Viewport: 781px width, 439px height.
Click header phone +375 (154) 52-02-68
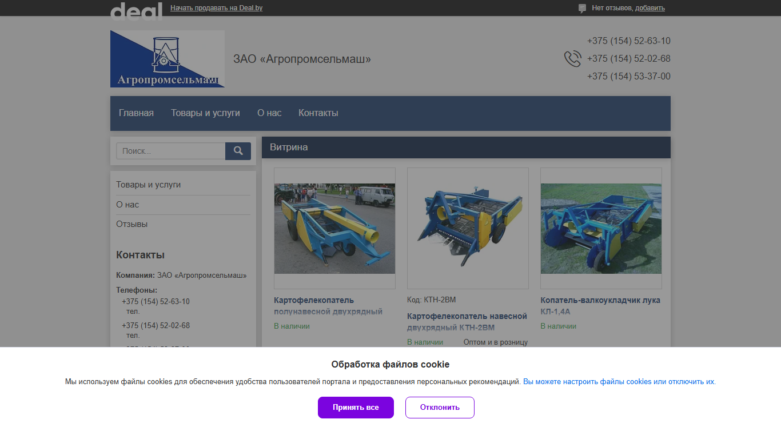[x=629, y=59]
